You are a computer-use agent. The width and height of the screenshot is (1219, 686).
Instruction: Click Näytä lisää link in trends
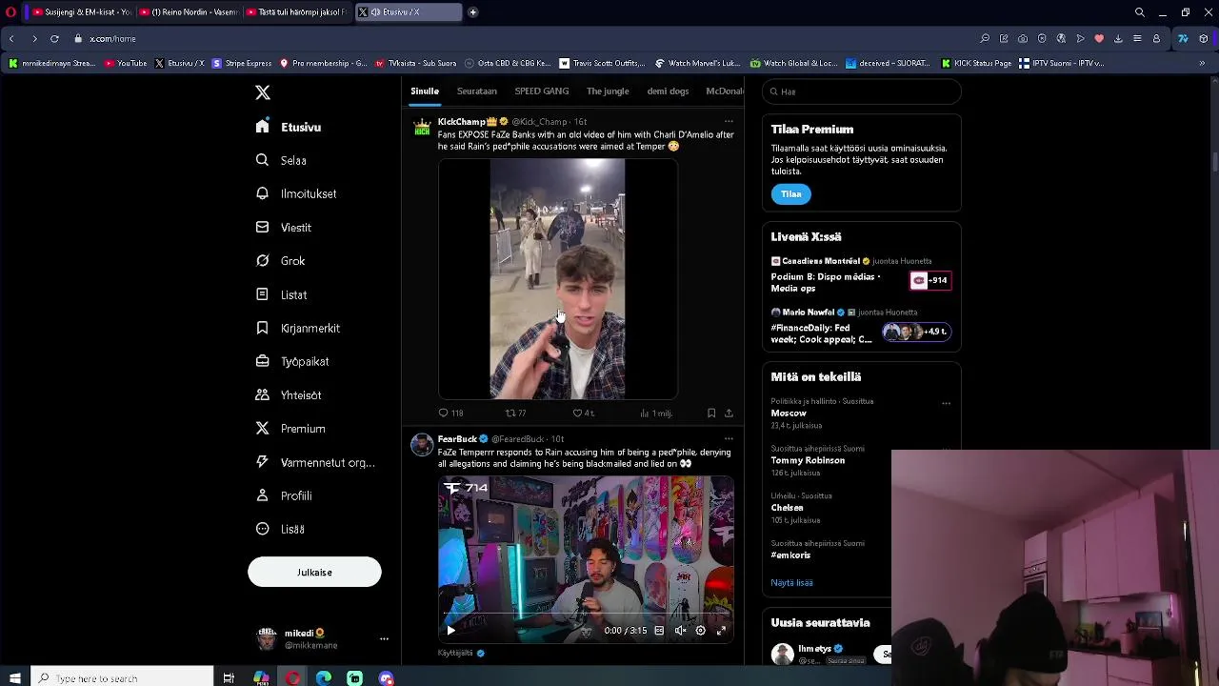coord(791,582)
